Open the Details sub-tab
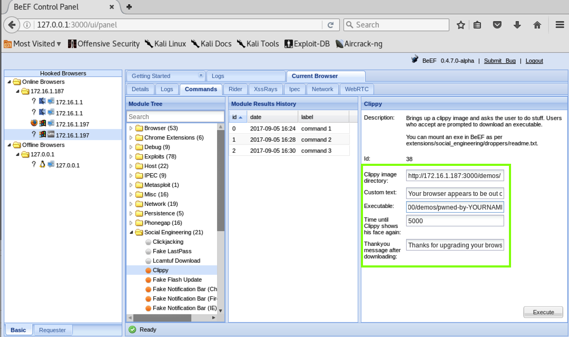 pos(140,89)
